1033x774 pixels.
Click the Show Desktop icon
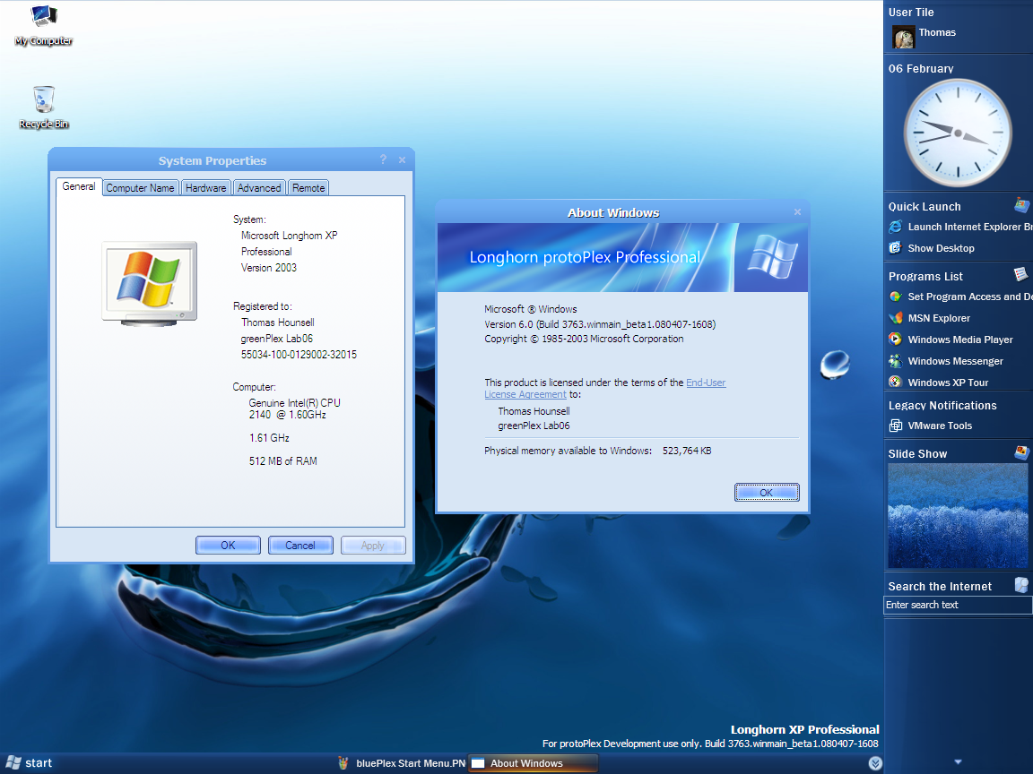click(x=895, y=248)
